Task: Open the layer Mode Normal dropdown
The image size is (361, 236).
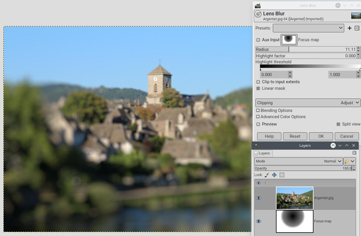Action: (298, 161)
